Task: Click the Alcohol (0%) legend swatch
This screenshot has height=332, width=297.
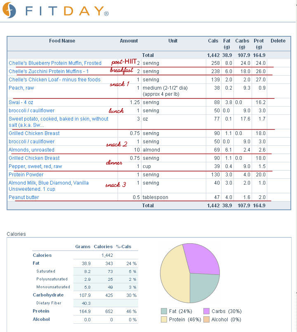Action: coord(206,319)
